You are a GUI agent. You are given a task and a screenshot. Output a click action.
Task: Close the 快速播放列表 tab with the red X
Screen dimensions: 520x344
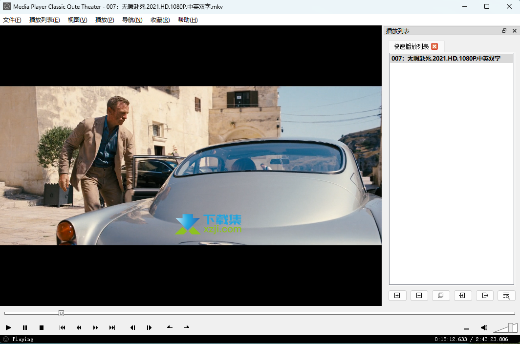(x=434, y=46)
